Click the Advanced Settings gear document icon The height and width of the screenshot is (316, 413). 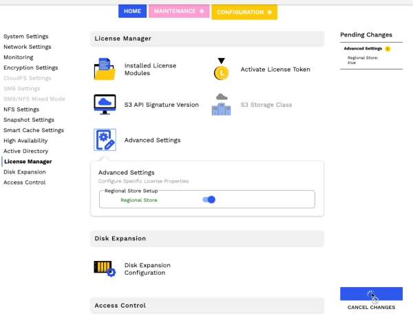pos(105,140)
